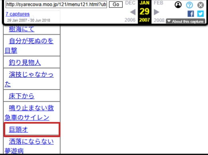Viewport: 208px width, 155px height.
Task: Go to the previous capture arrow
Action: tap(133, 12)
